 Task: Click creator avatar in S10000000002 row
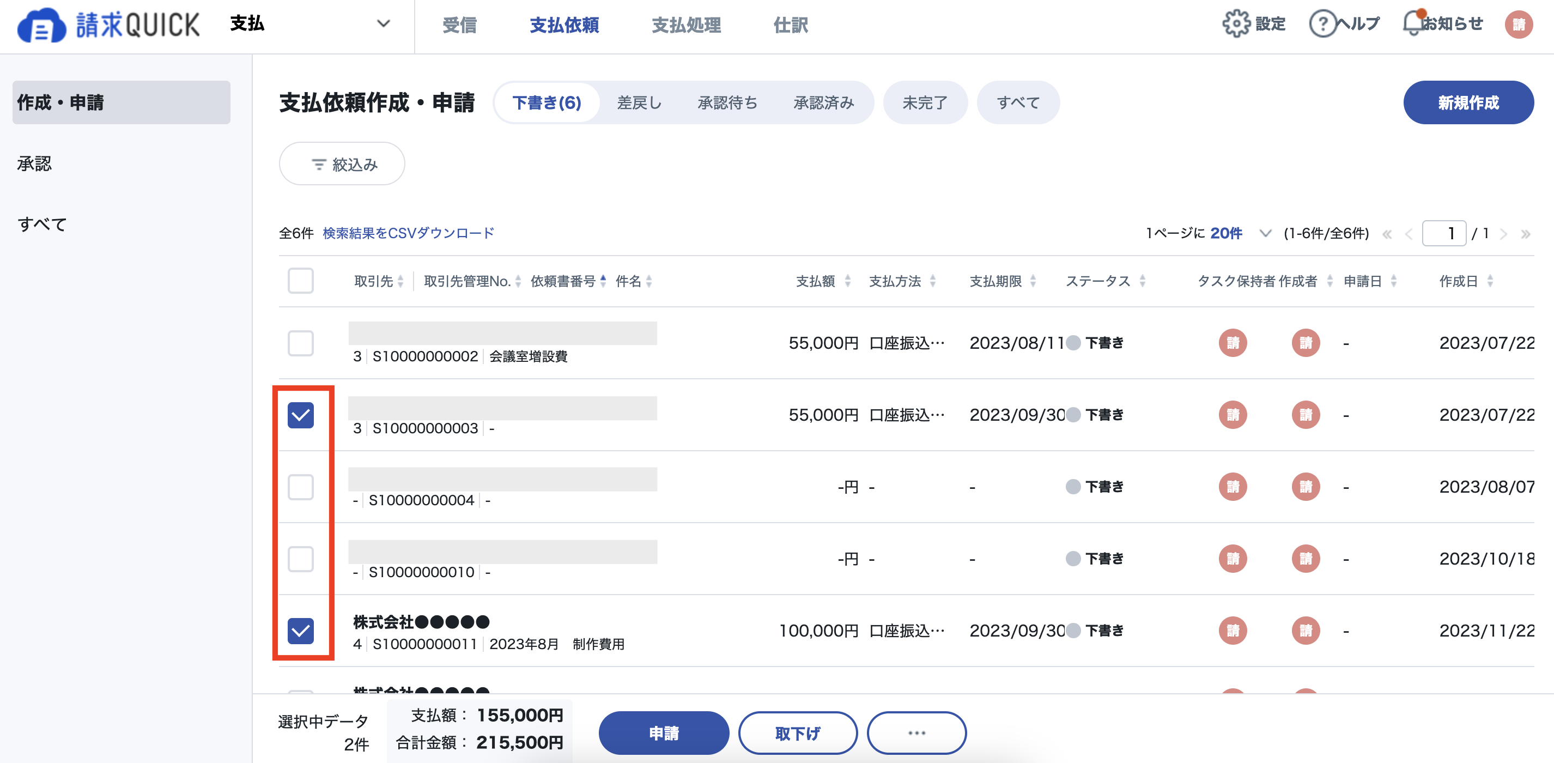pyautogui.click(x=1306, y=343)
